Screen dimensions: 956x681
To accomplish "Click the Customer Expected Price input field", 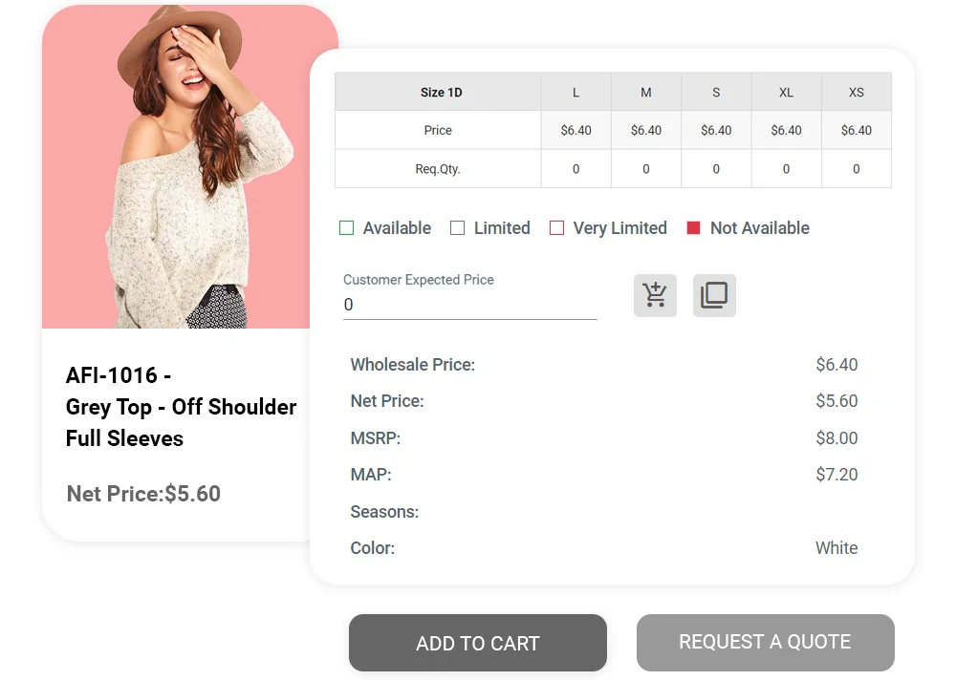I will (469, 305).
